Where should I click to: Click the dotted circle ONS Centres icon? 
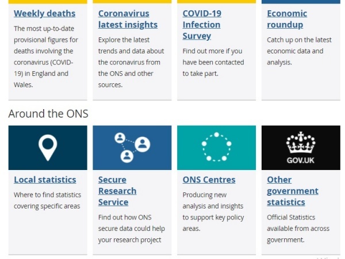pos(216,148)
